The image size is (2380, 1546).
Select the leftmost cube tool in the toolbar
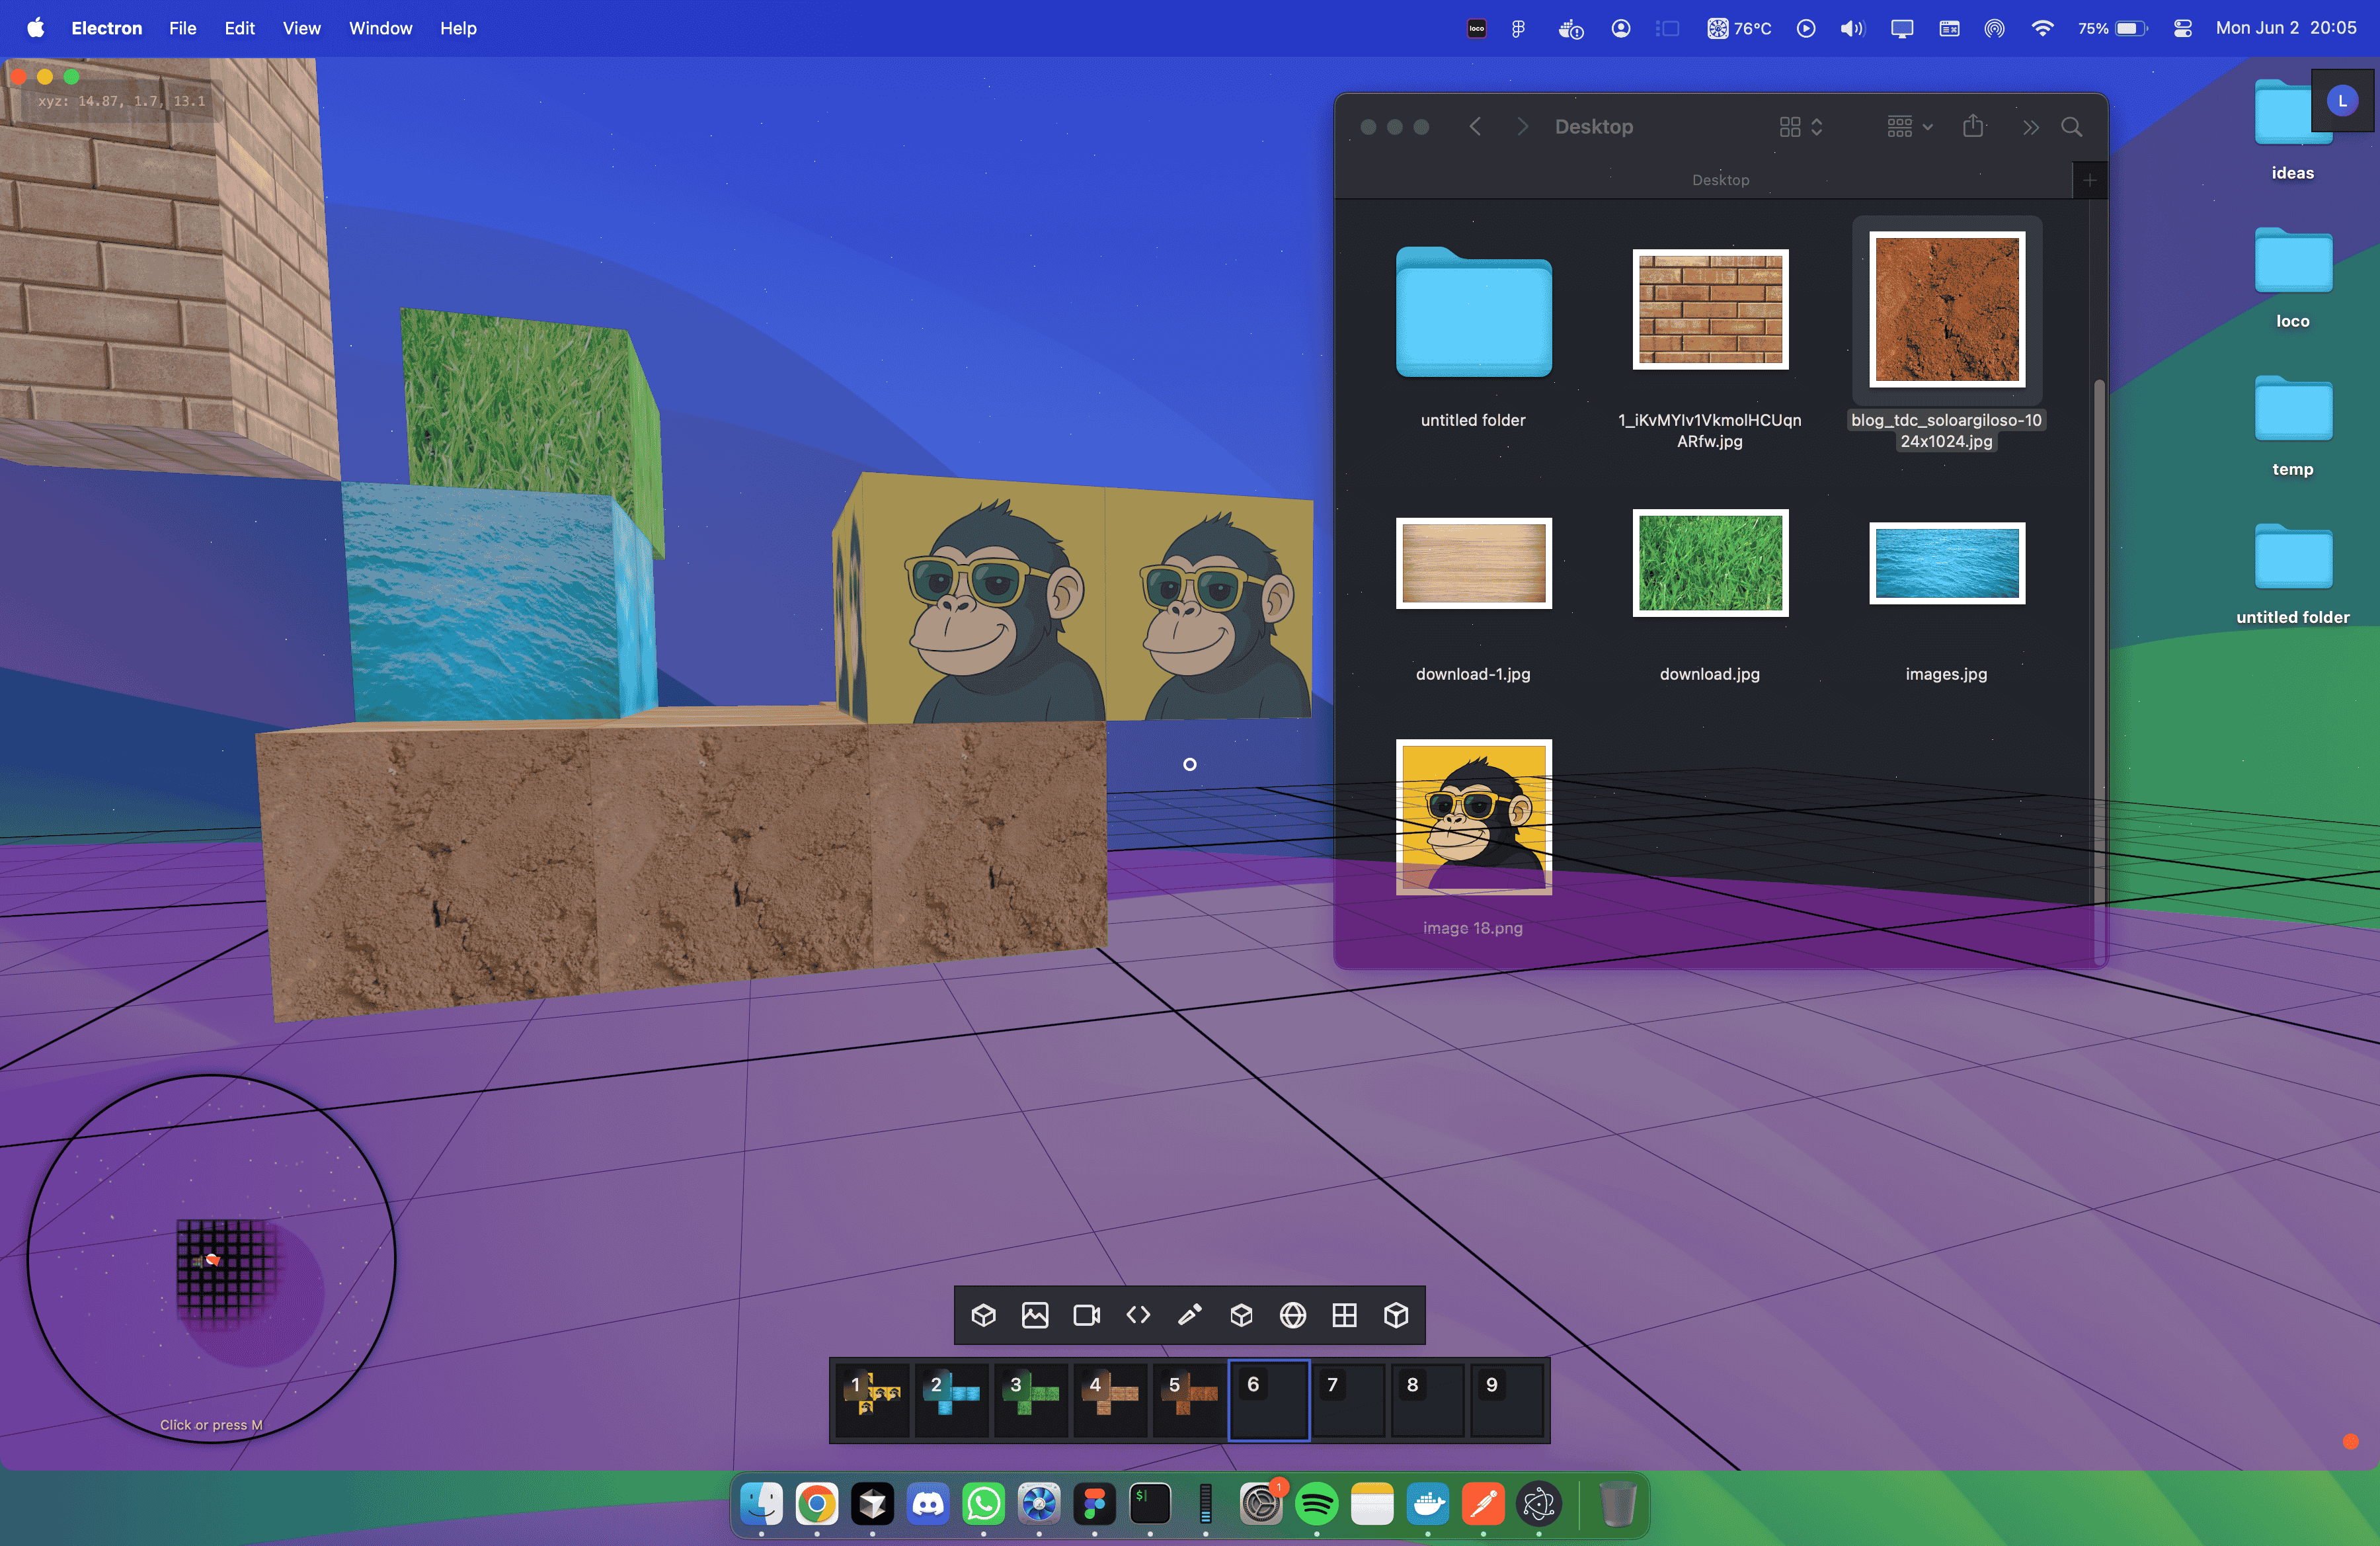984,1315
